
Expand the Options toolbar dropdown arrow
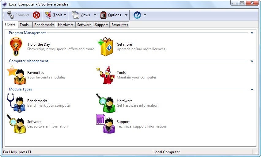point(126,15)
